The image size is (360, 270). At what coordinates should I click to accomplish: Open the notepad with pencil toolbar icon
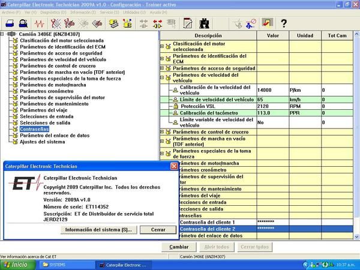pos(188,23)
